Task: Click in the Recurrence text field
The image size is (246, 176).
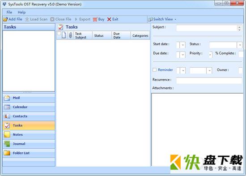Action: click(x=209, y=81)
